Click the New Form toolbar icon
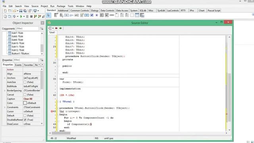This screenshot has height=143, width=254. pyautogui.click(x=10, y=11)
